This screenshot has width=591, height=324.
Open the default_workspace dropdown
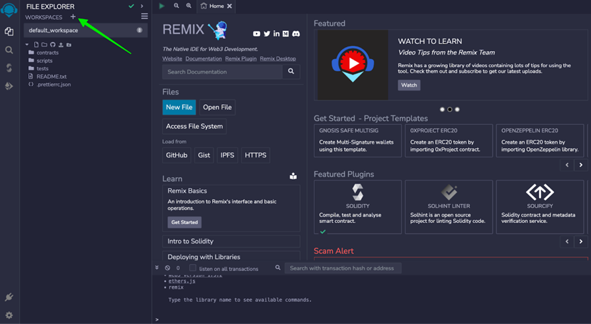click(x=85, y=30)
